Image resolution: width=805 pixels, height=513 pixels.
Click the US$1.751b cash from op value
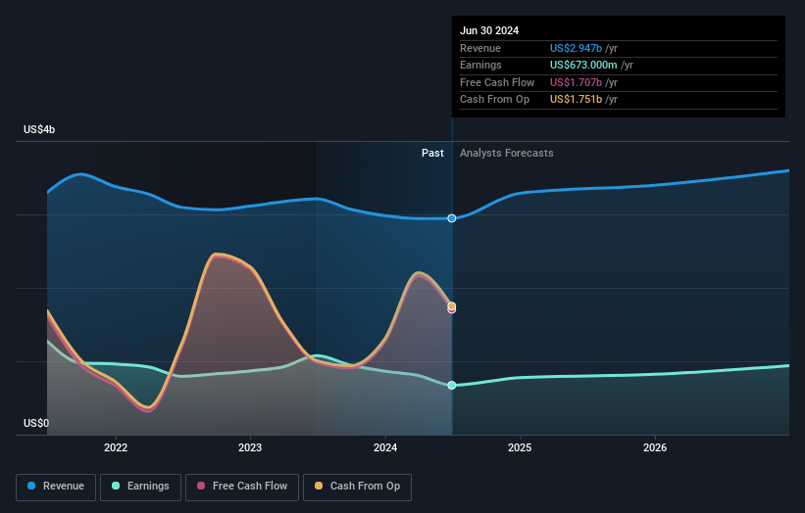576,100
